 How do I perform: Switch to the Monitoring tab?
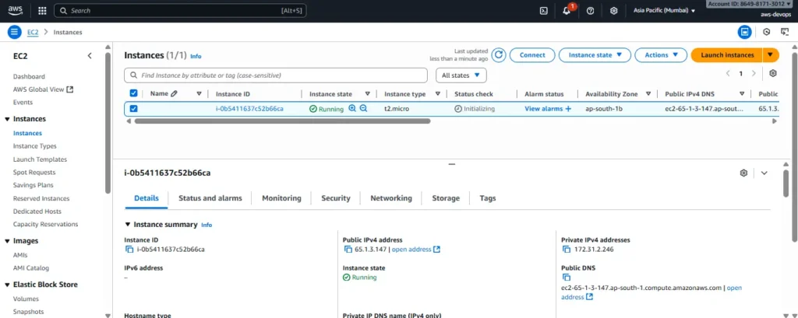pyautogui.click(x=281, y=198)
